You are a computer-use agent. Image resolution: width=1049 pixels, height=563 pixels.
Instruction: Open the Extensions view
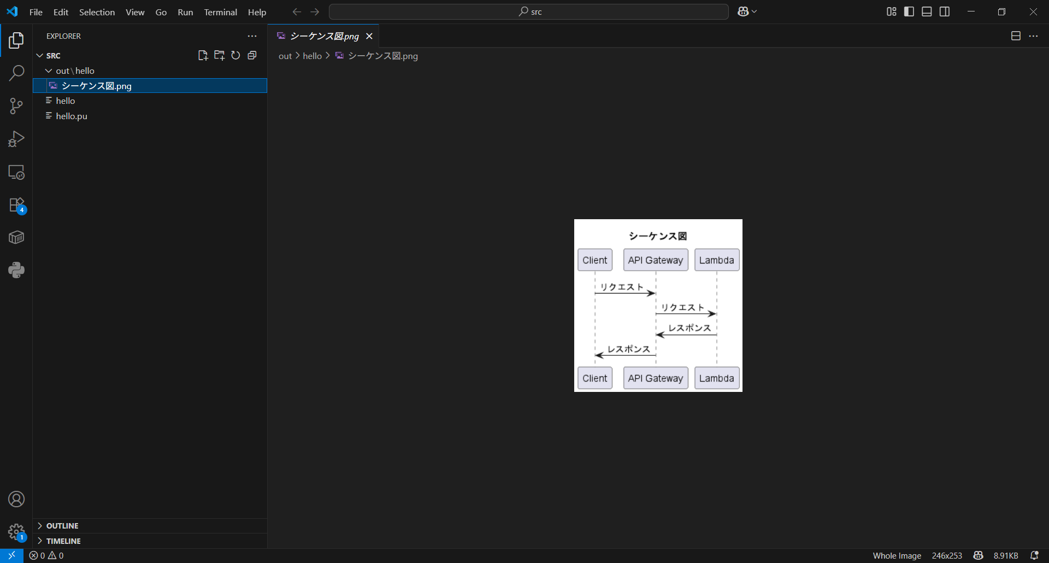(16, 205)
